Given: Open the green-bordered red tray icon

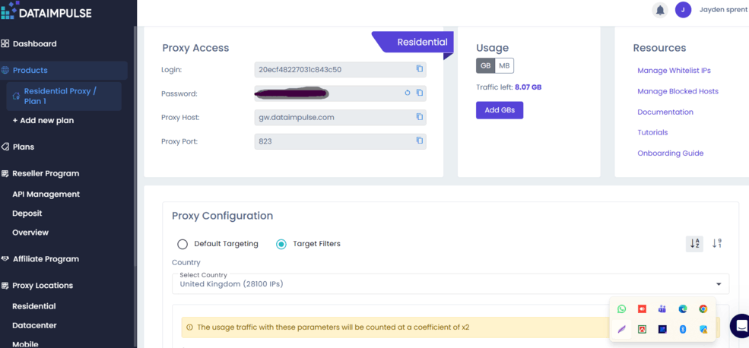Looking at the screenshot, I should coord(642,329).
